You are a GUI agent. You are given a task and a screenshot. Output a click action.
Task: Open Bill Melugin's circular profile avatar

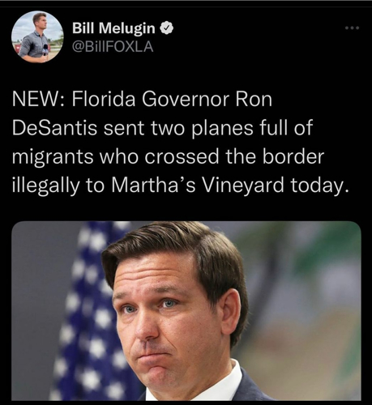pyautogui.click(x=37, y=37)
